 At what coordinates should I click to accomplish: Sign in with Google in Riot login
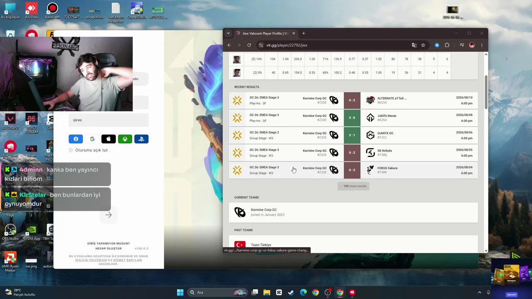tap(92, 139)
